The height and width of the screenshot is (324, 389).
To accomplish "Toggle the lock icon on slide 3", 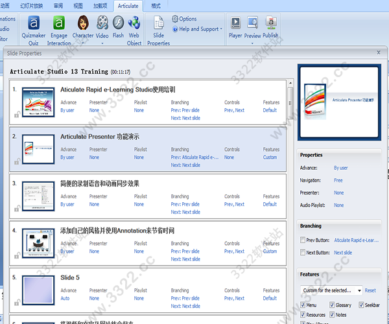I will (x=17, y=209).
